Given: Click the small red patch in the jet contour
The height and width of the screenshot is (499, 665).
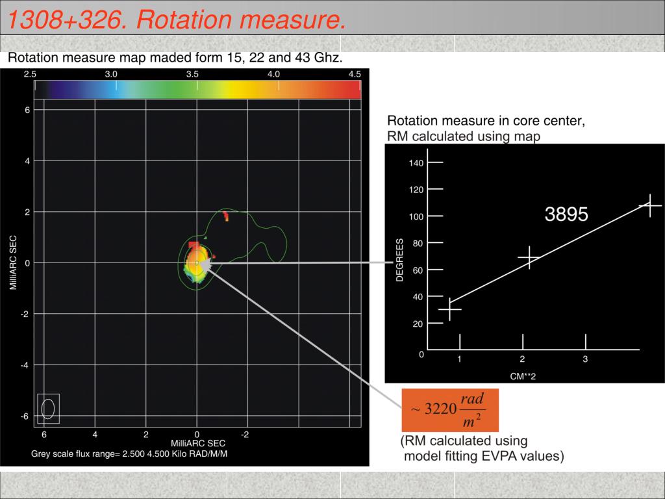Looking at the screenshot, I should click(x=226, y=216).
